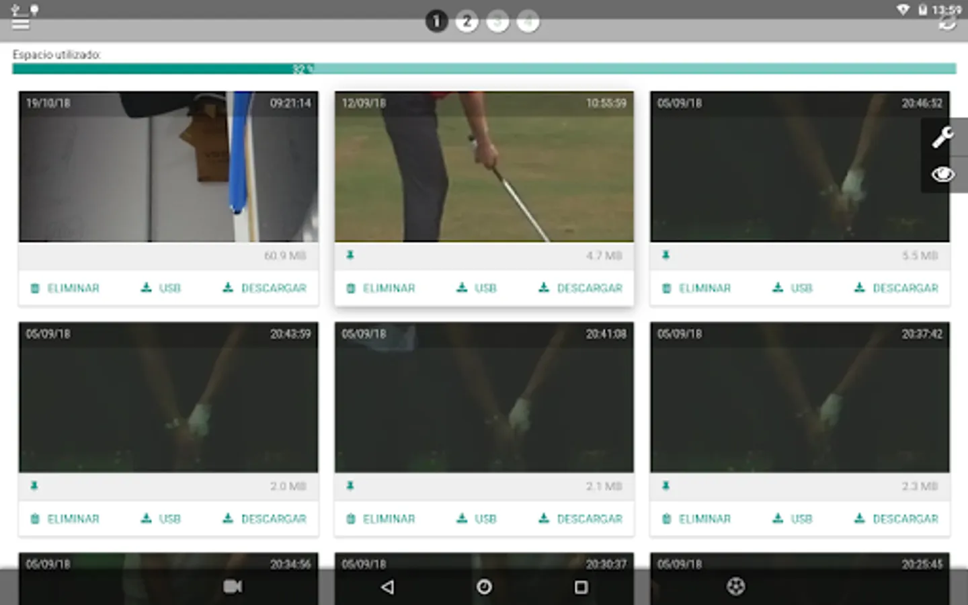Open the 05/09/18 20:34:56 video thumbnail

[x=168, y=579]
